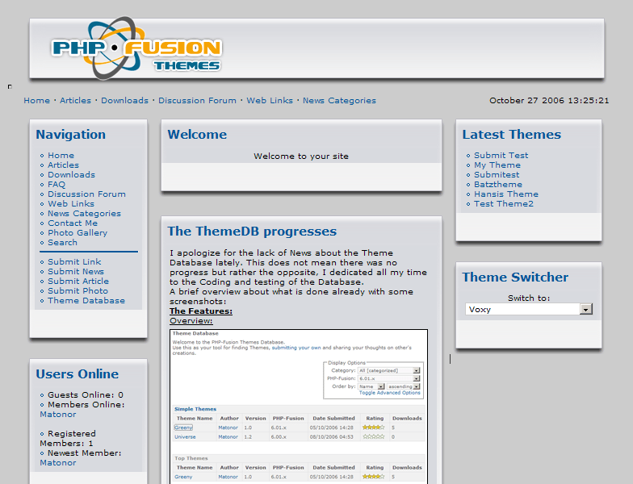Click the date and time text

(549, 100)
